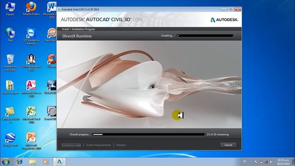Select the S10 Asistencia Remota shortcut
The image size is (295, 166).
[x=31, y=36]
